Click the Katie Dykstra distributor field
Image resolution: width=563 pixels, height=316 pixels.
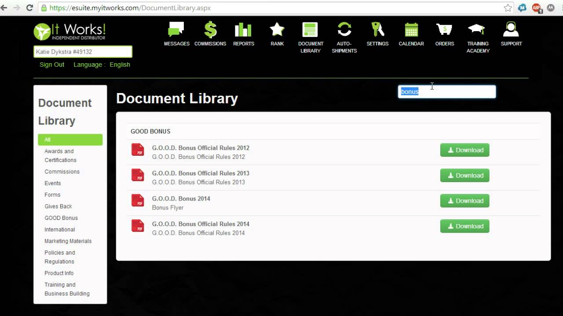[83, 52]
